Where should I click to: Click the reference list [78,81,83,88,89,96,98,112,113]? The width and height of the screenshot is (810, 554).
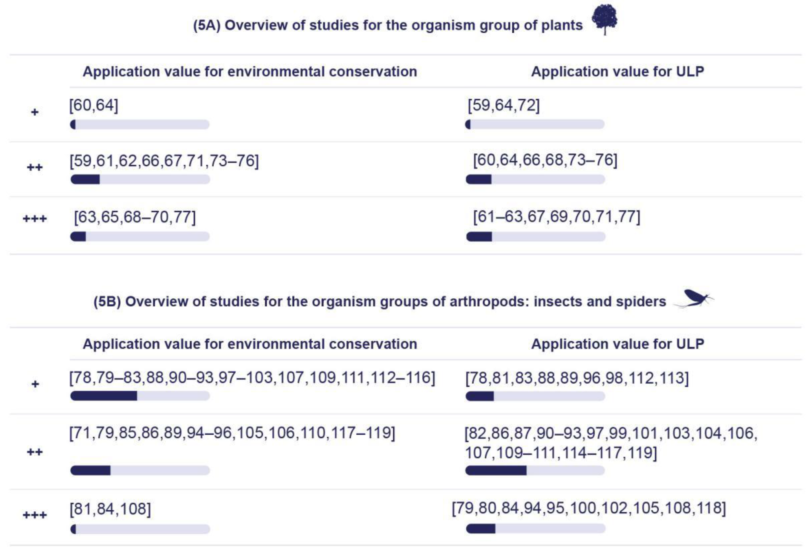point(577,378)
